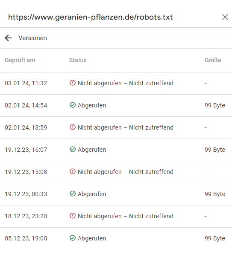The image size is (232, 266).
Task: Click the red error icon for 19.12.23, 15:08
Action: tap(73, 171)
